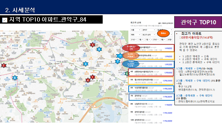The height and width of the screenshot is (125, 222).
Task: Toggle checkbox beside 지역 TOP10 아파트 title
Action: pos(5,20)
